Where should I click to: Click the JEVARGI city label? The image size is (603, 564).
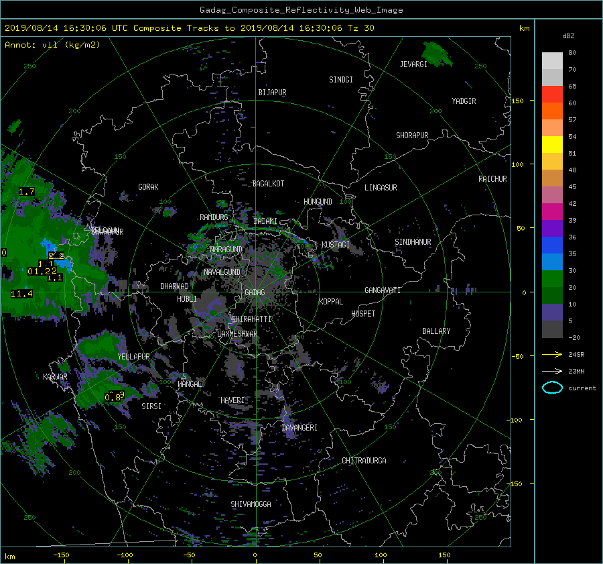pos(413,64)
